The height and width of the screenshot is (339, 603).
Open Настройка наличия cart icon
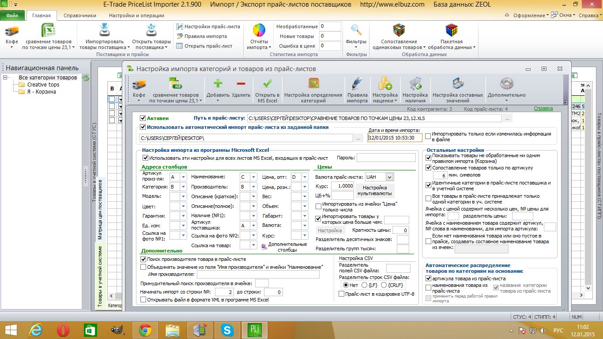coord(415,83)
